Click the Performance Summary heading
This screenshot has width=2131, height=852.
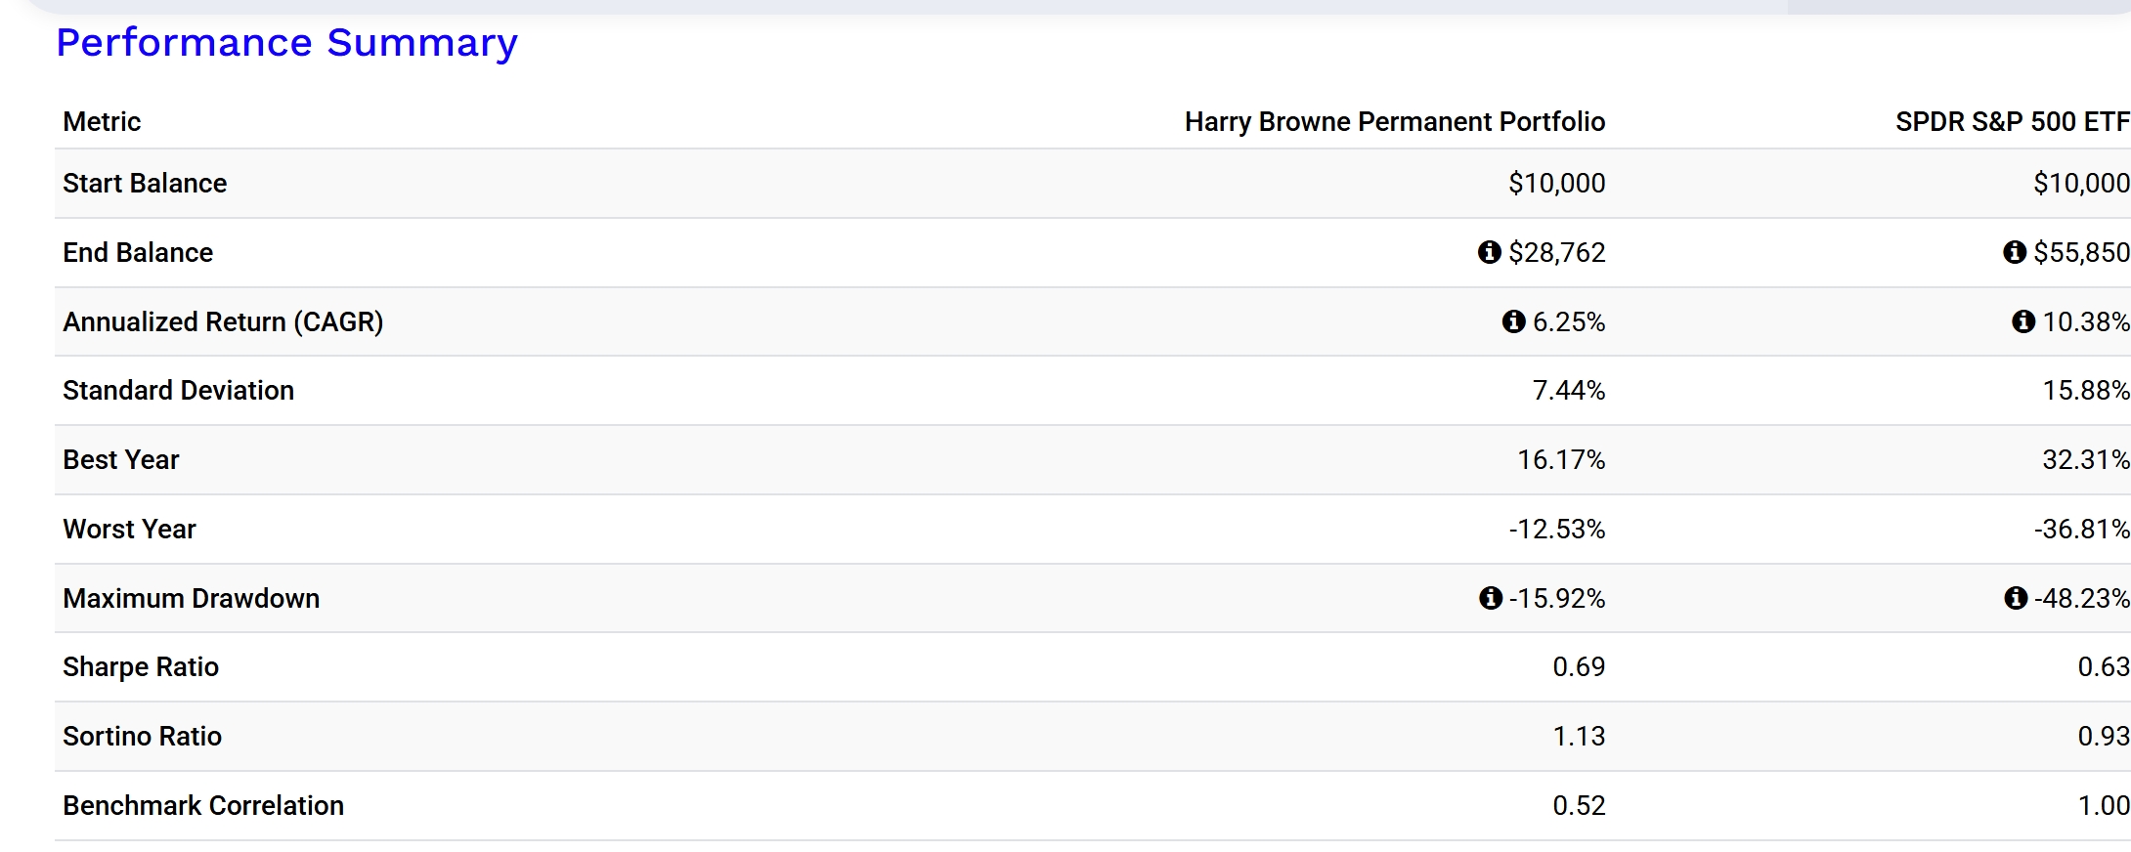coord(286,43)
